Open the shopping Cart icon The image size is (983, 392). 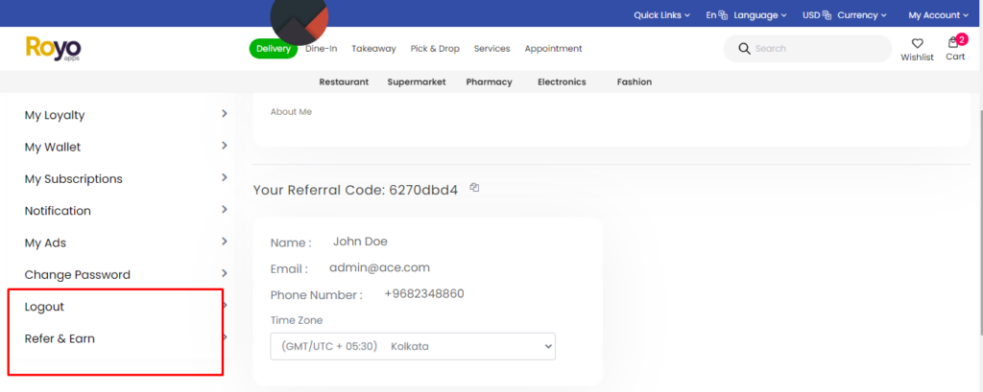click(x=954, y=43)
